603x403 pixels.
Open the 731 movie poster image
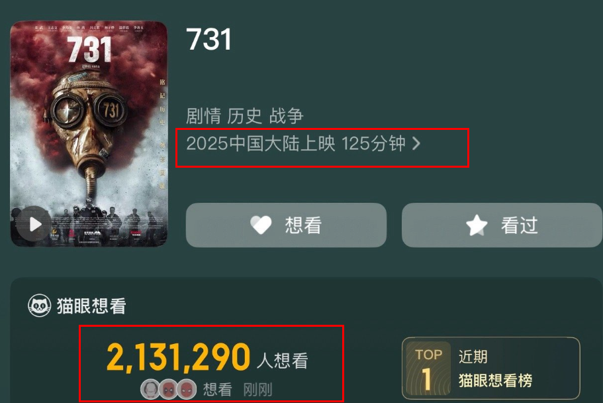89,134
